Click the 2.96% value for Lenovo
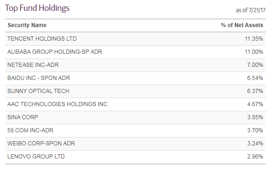This screenshot has width=271, height=173. coord(255,157)
